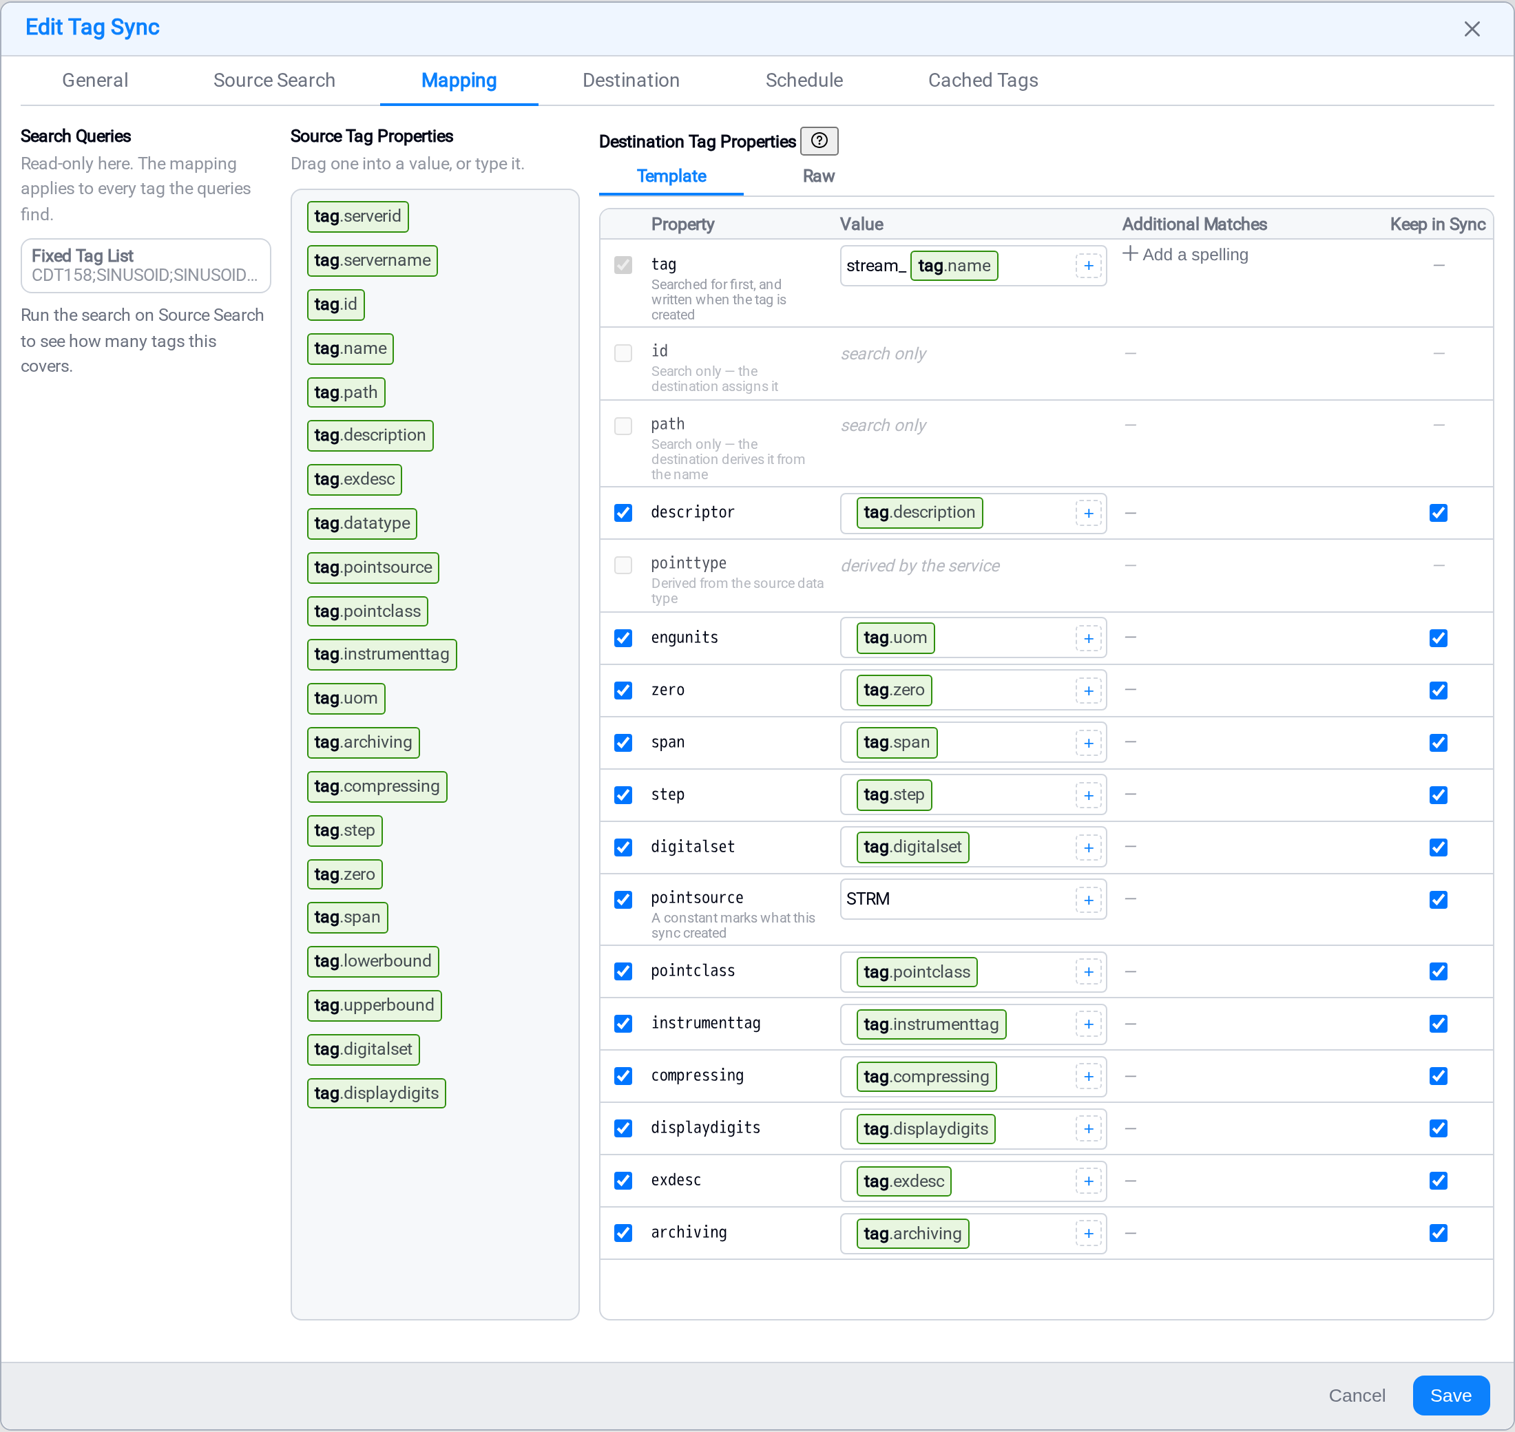The height and width of the screenshot is (1432, 1515).
Task: Uncheck the pointsource property checkbox
Action: click(x=623, y=900)
